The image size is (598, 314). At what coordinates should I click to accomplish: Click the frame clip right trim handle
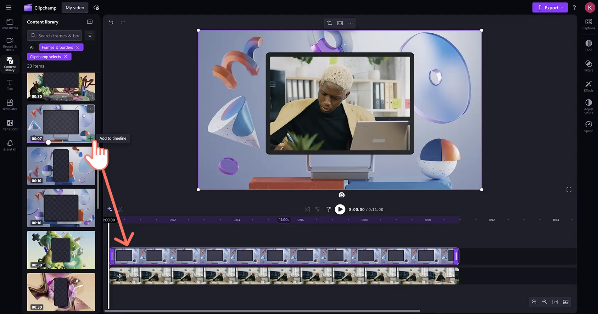tap(457, 256)
